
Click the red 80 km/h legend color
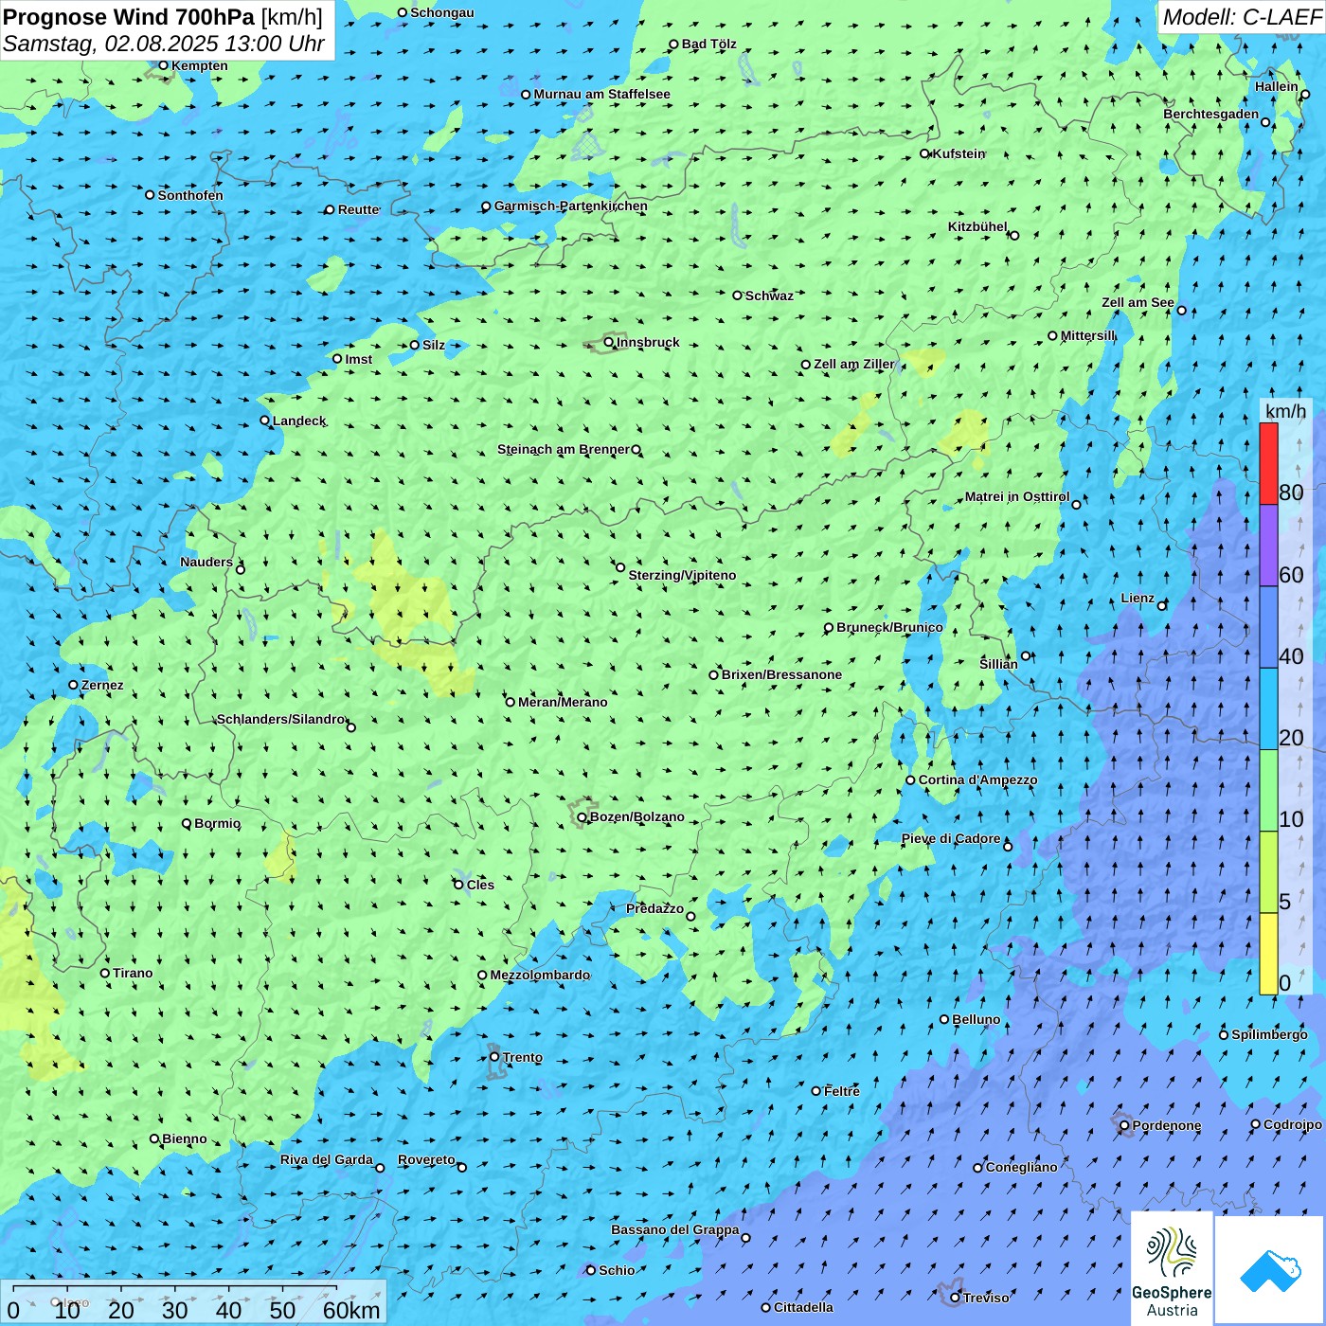tap(1268, 463)
